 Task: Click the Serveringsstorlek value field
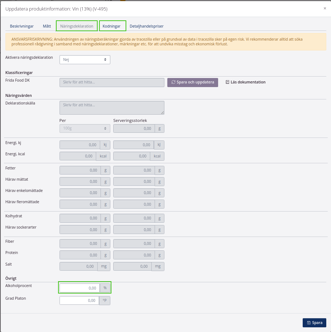pos(134,128)
